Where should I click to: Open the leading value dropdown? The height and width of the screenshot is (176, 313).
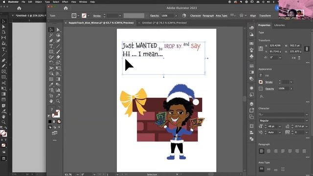pyautogui.click(x=307, y=127)
